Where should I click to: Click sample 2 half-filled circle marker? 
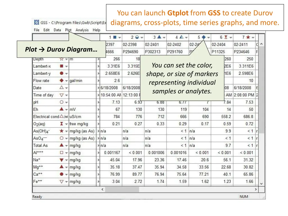tap(137, 37)
